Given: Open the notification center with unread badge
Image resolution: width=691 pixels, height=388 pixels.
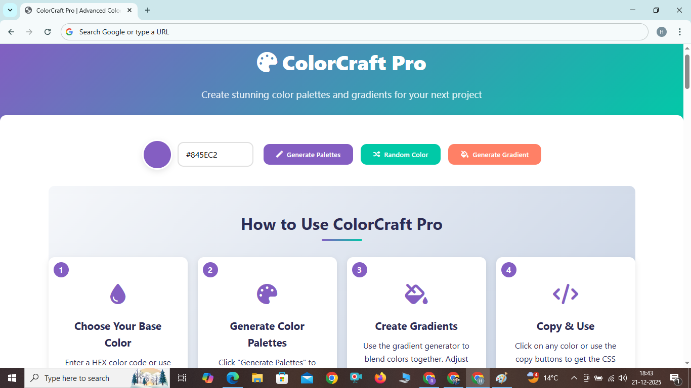Looking at the screenshot, I should point(675,377).
